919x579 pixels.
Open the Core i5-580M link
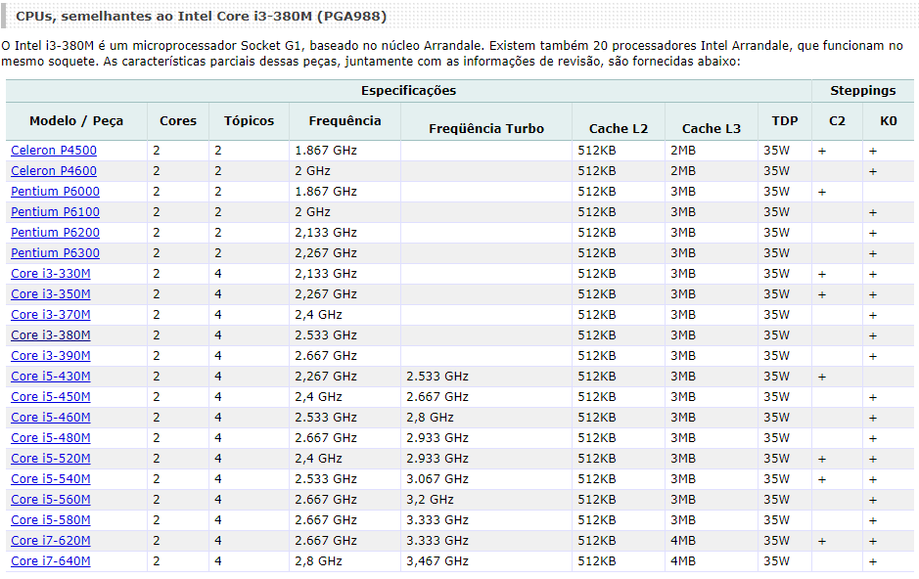(51, 520)
